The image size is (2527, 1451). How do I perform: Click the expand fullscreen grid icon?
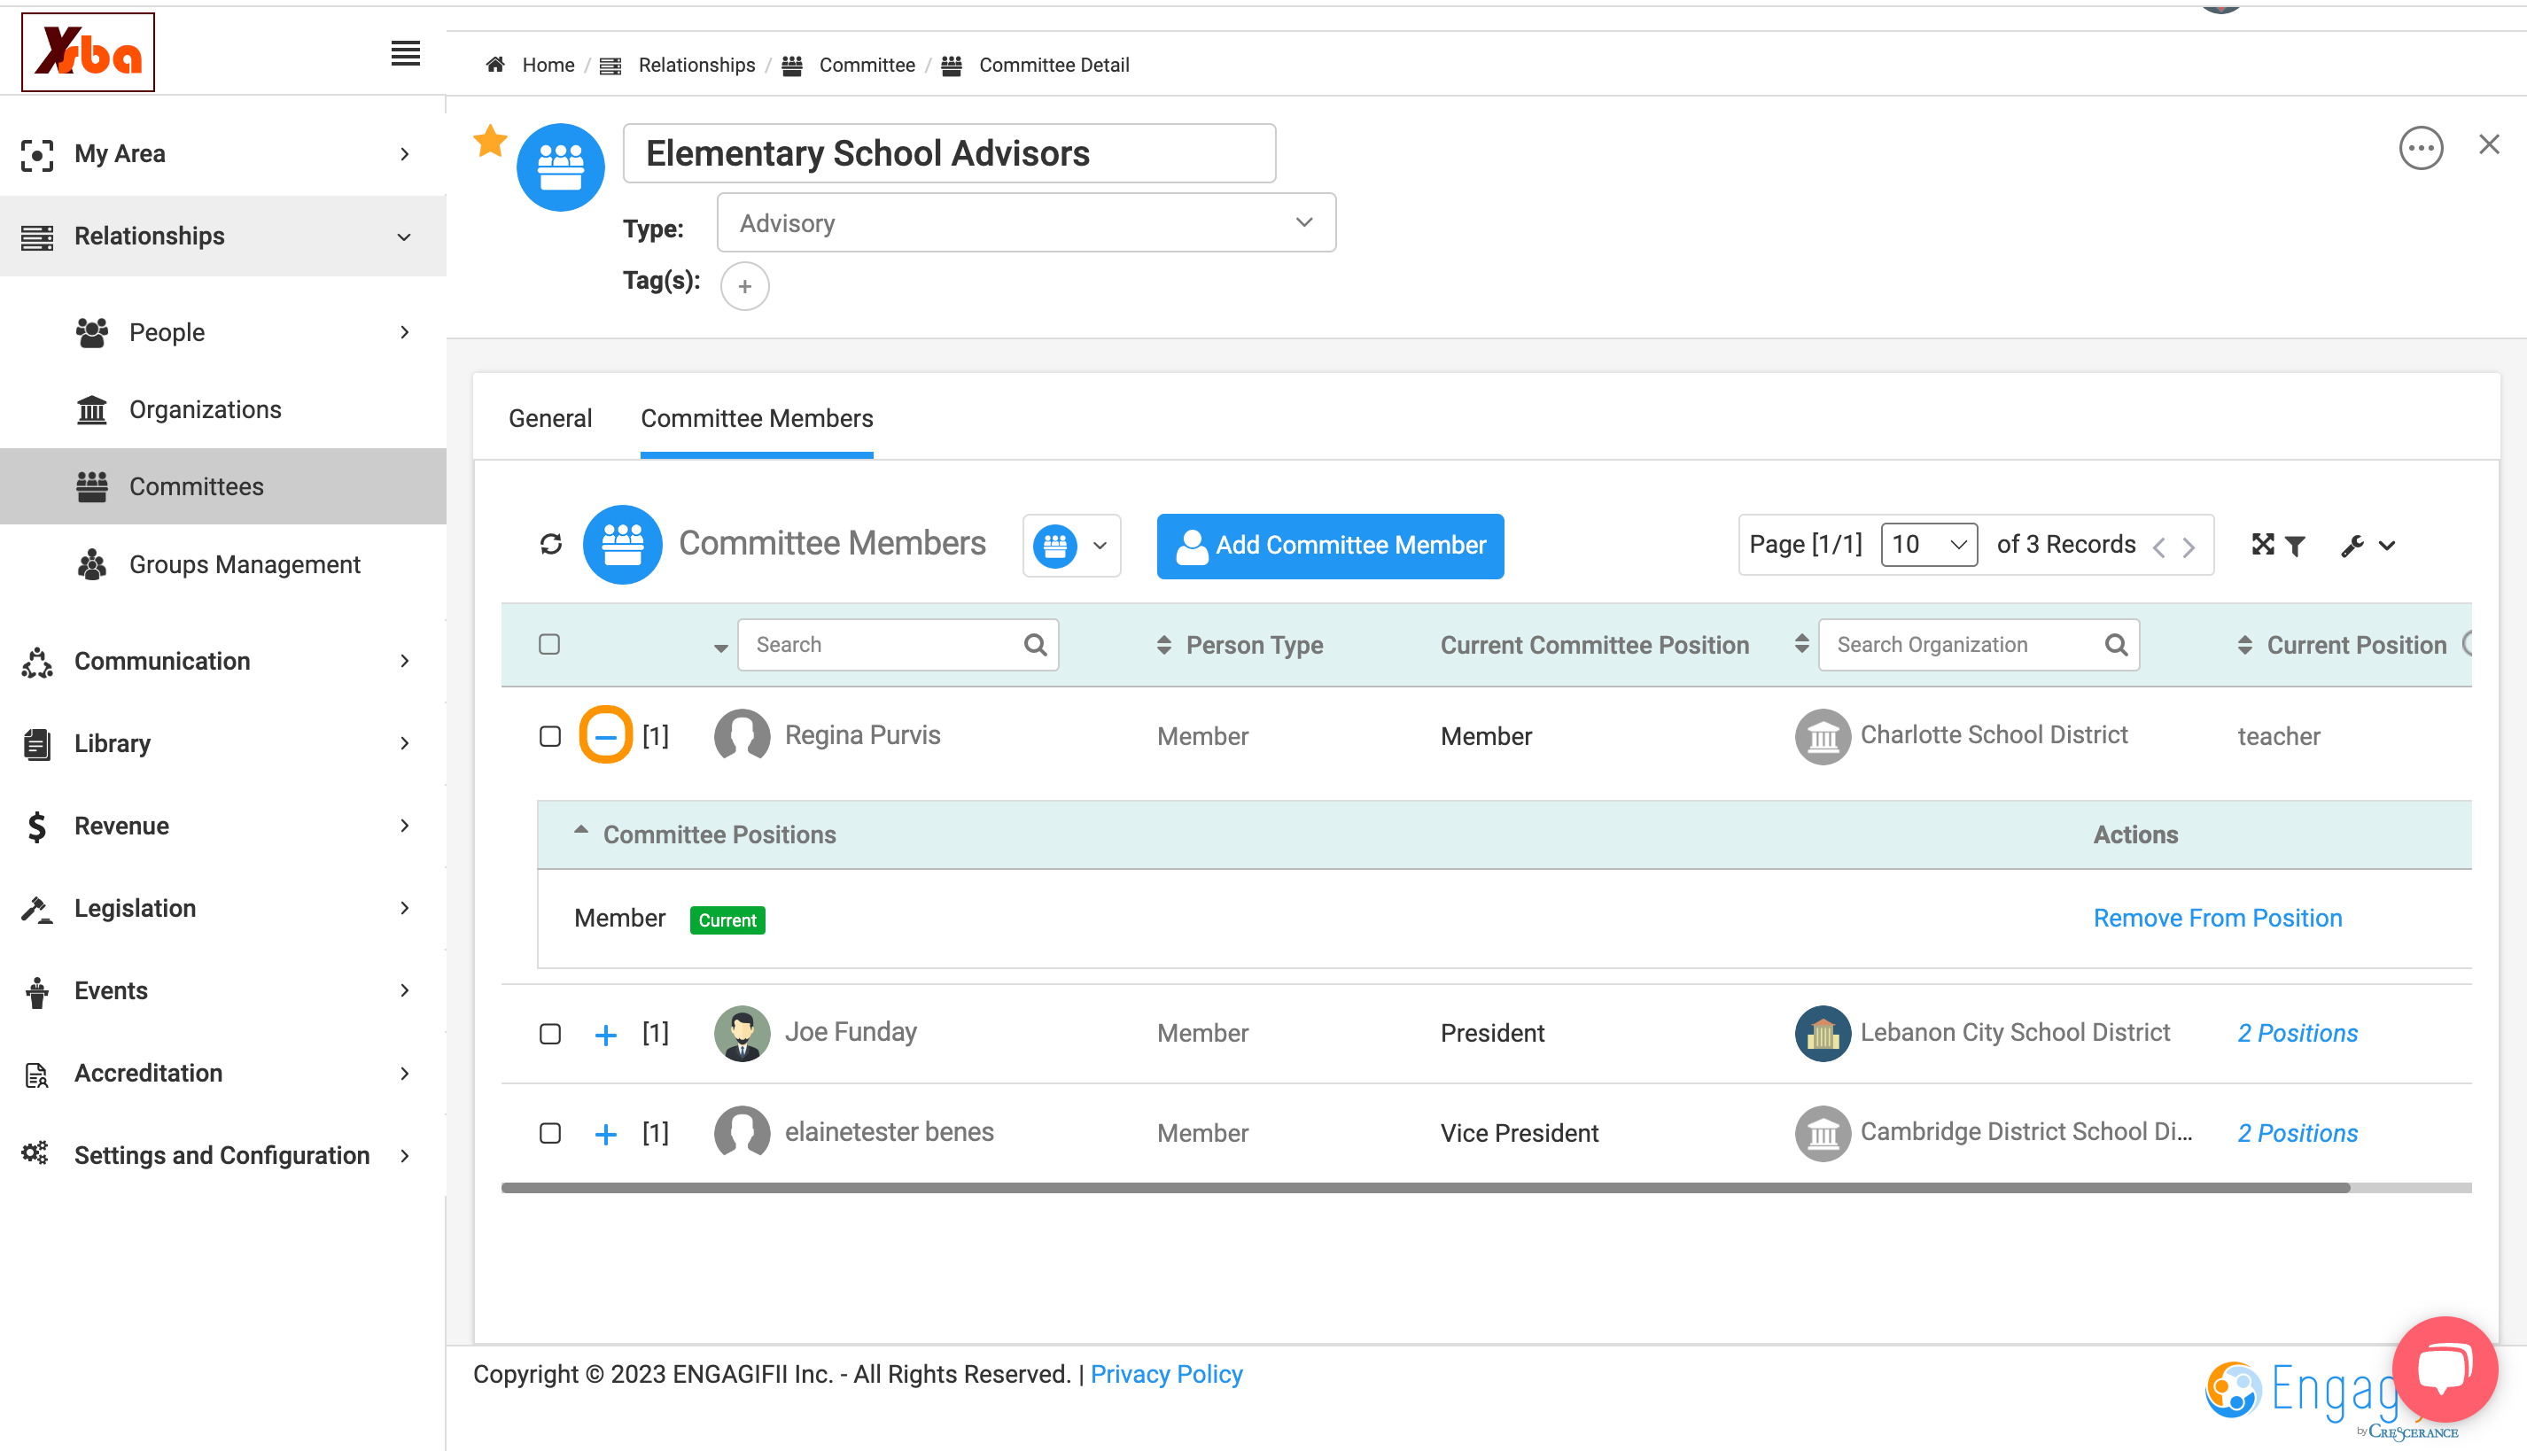tap(2263, 544)
